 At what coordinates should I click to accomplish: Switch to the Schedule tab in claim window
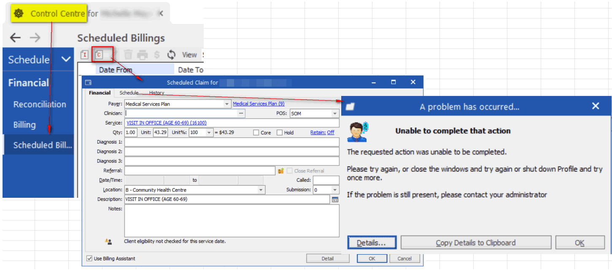pyautogui.click(x=129, y=93)
